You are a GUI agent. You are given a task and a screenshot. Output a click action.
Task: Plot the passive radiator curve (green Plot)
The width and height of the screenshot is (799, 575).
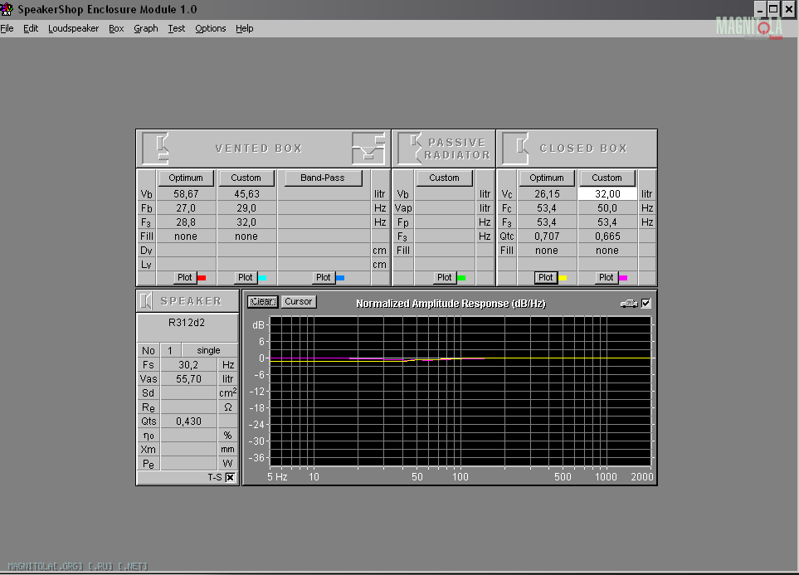click(445, 277)
